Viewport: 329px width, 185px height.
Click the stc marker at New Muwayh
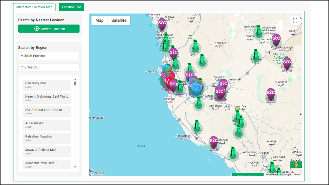(x=276, y=41)
